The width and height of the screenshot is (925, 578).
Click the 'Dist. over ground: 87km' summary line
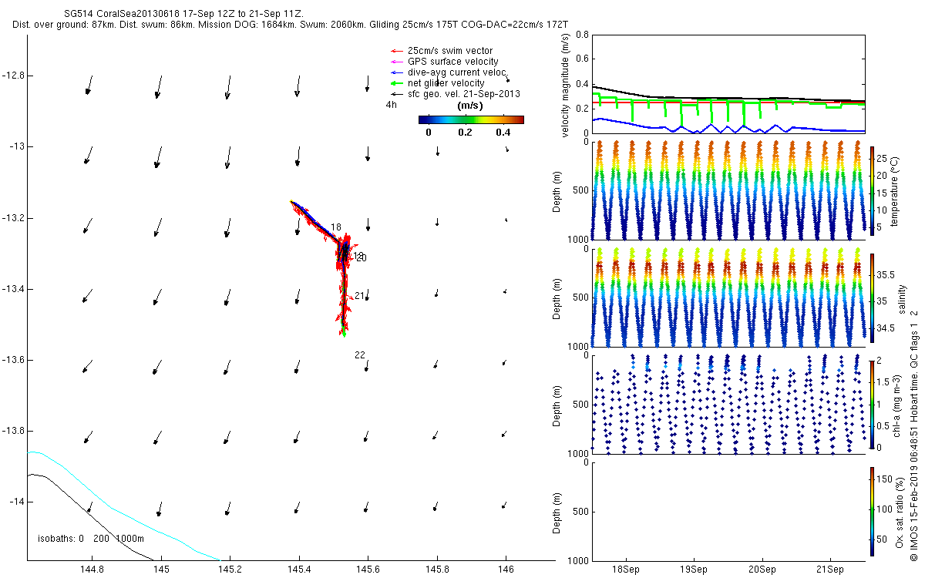point(291,25)
